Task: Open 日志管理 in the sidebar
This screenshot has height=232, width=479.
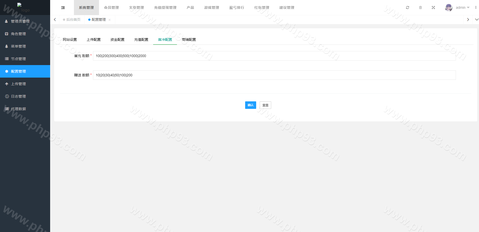Action: pyautogui.click(x=18, y=96)
